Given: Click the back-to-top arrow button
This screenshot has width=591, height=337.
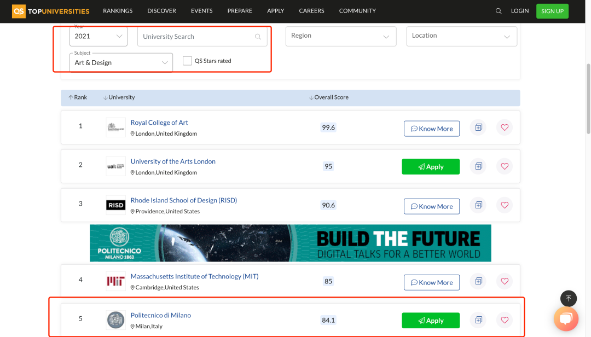Looking at the screenshot, I should 569,299.
